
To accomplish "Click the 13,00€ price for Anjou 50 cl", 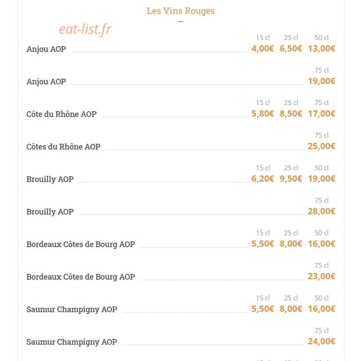I will (x=322, y=48).
